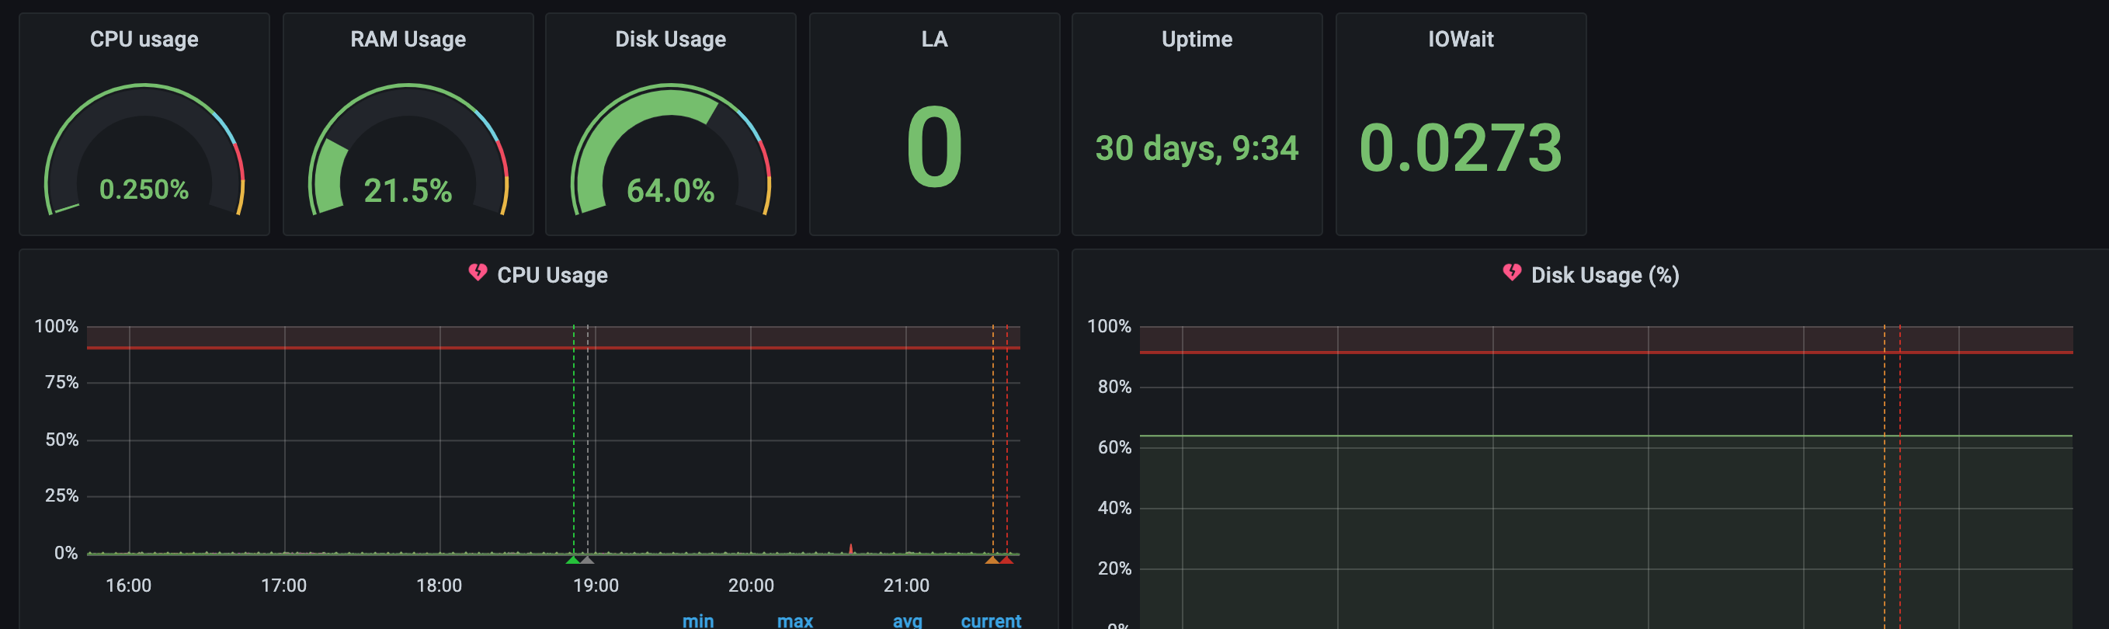Open the IOWait panel title menu
Image resolution: width=2109 pixels, height=629 pixels.
pos(1461,40)
